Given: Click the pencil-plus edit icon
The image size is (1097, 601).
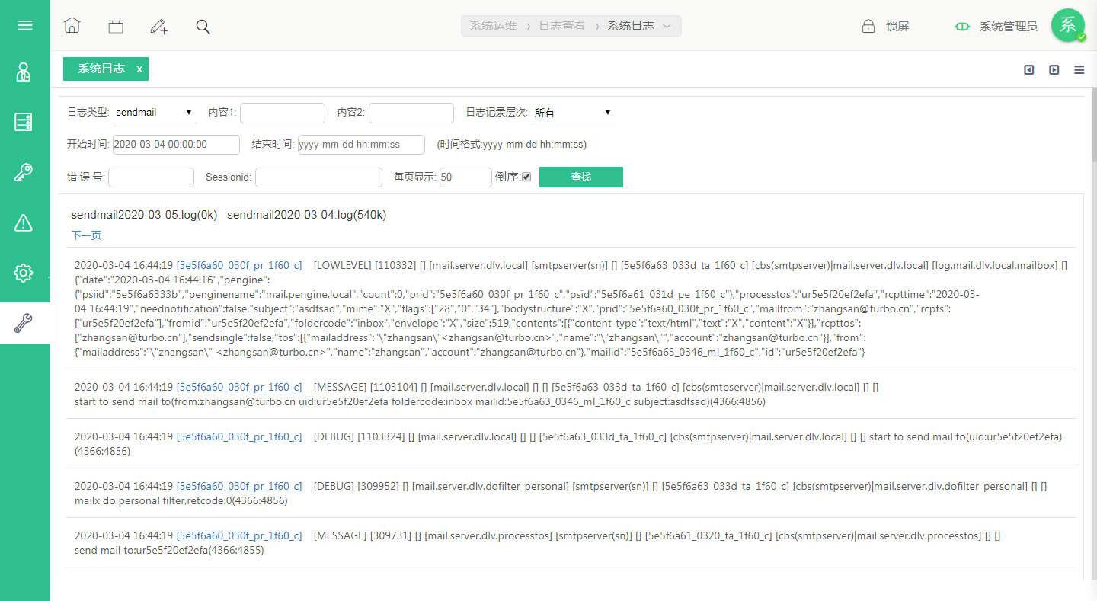Looking at the screenshot, I should click(158, 27).
